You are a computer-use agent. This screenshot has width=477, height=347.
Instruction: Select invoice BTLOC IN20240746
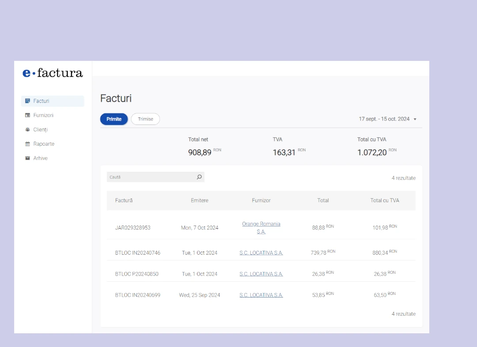137,253
